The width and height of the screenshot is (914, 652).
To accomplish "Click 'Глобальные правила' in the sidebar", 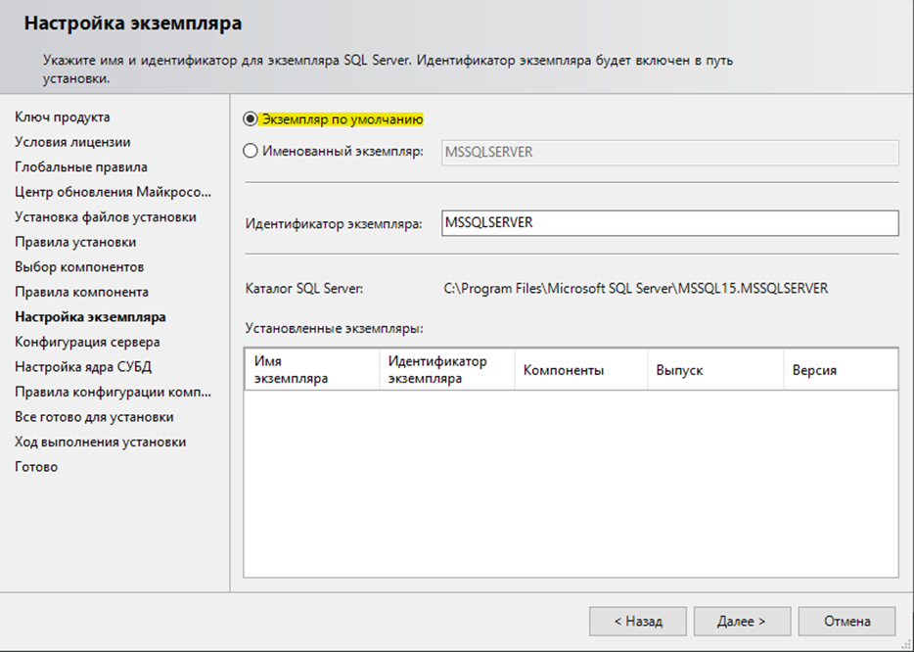I will click(x=81, y=167).
